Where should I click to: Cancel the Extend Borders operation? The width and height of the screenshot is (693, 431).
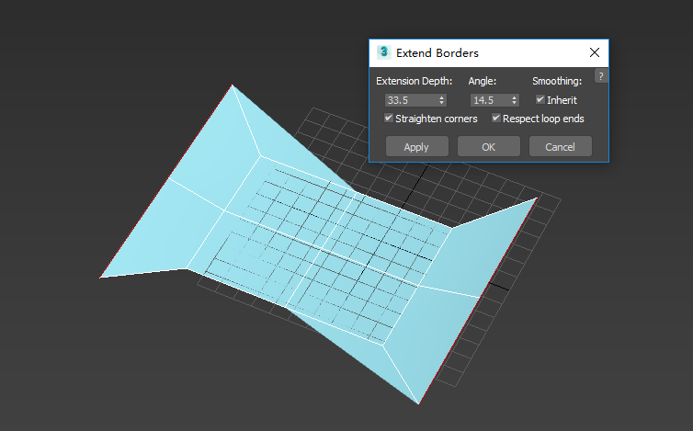point(560,147)
